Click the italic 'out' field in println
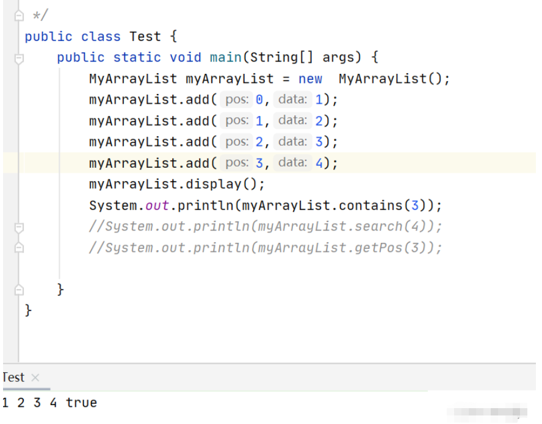This screenshot has height=424, width=542. tap(157, 206)
